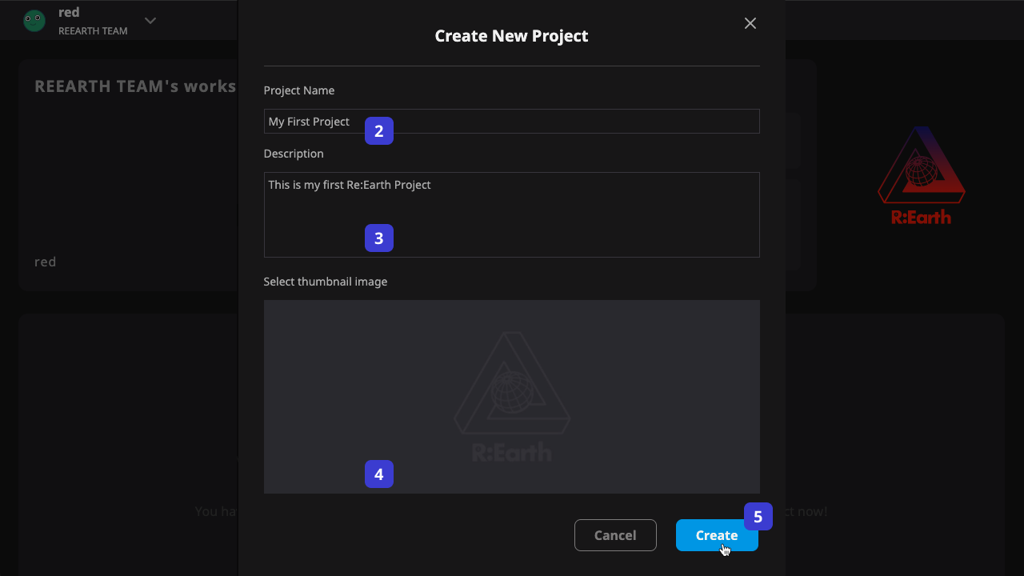The height and width of the screenshot is (576, 1024).
Task: Click into the Description text area
Action: [511, 214]
